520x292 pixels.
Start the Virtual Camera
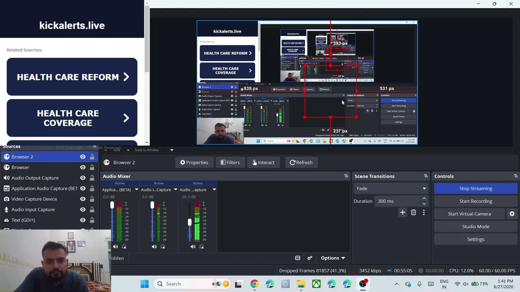point(469,214)
